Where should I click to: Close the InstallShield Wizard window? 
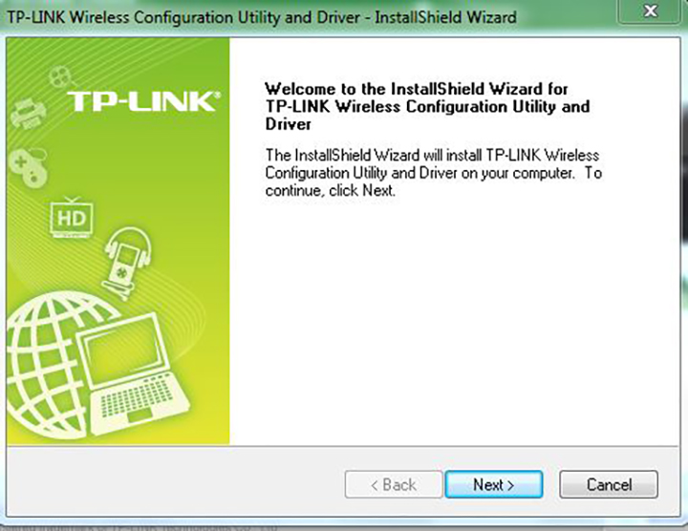coord(651,11)
